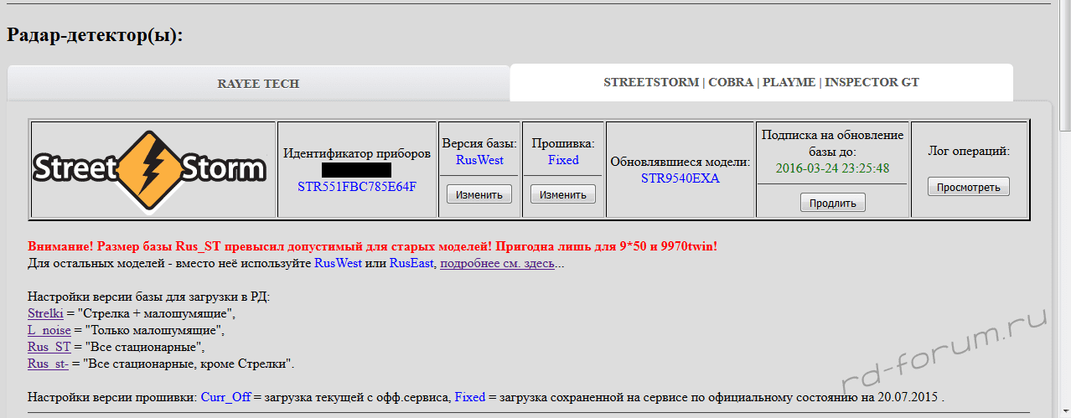1071x418 pixels.
Task: Select the STREETSTORM | COBRA | PLAYME | INSPECTOR GT tab
Action: click(761, 83)
